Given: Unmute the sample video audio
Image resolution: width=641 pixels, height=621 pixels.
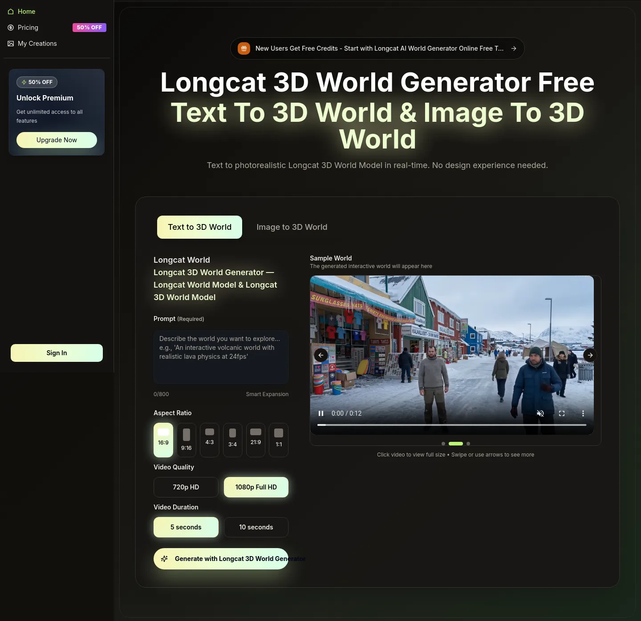Looking at the screenshot, I should tap(540, 413).
